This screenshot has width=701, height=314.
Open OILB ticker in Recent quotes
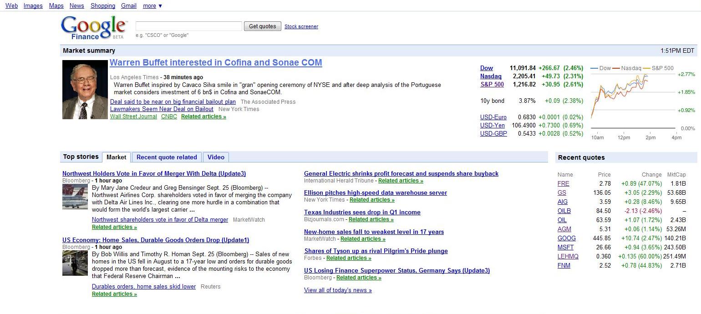(x=564, y=211)
